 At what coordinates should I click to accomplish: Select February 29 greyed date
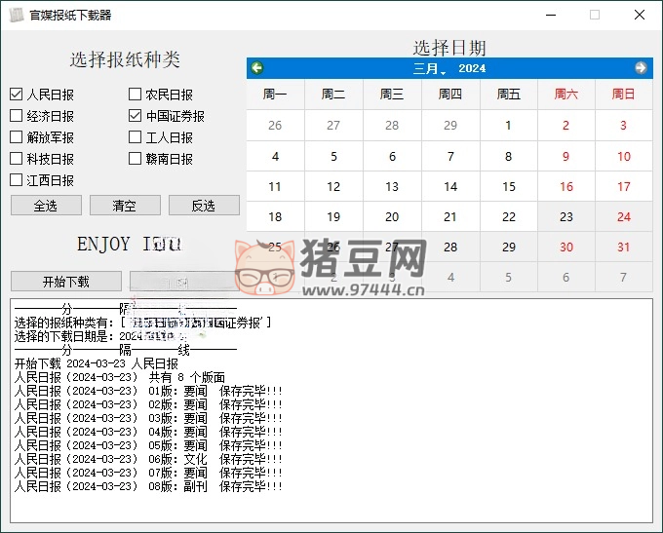click(450, 126)
